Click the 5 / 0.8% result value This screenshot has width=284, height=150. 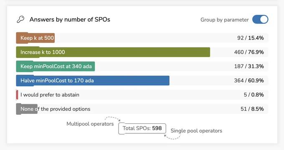coord(254,95)
